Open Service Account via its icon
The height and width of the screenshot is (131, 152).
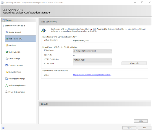click(7, 32)
